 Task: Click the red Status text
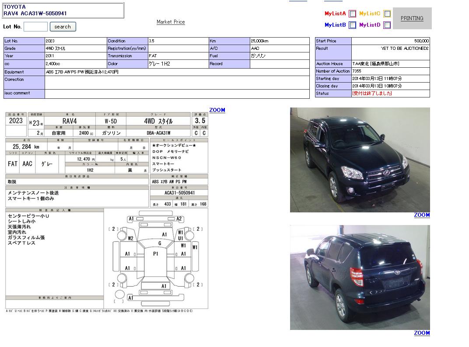pos(372,94)
